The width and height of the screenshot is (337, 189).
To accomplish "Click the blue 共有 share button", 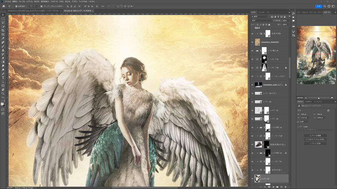I will pyautogui.click(x=318, y=6).
